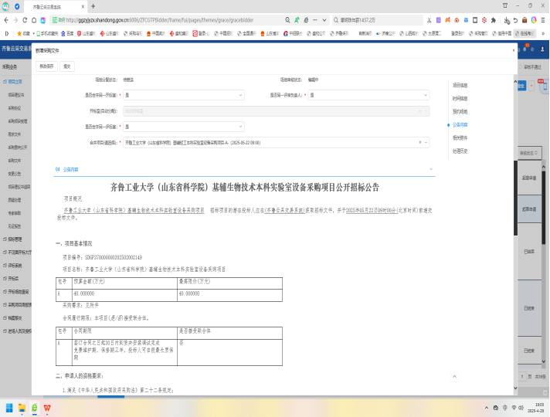This screenshot has height=417, width=550.
Task: Open the 手机收藏夹 bookmark
Action: 47,33
